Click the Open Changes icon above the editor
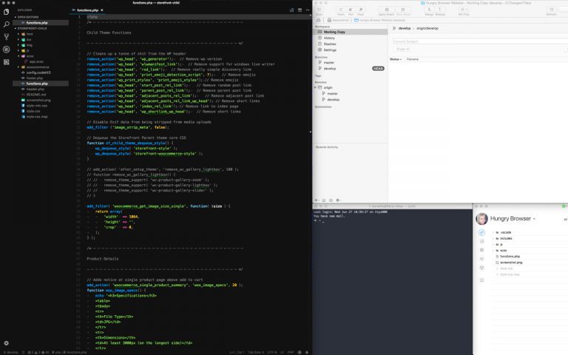 click(291, 10)
